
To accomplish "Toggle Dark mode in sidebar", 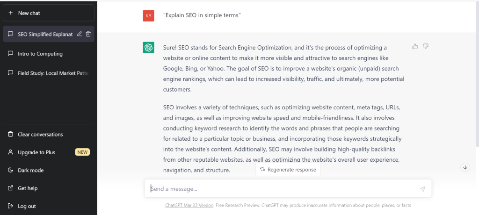I will (49, 170).
